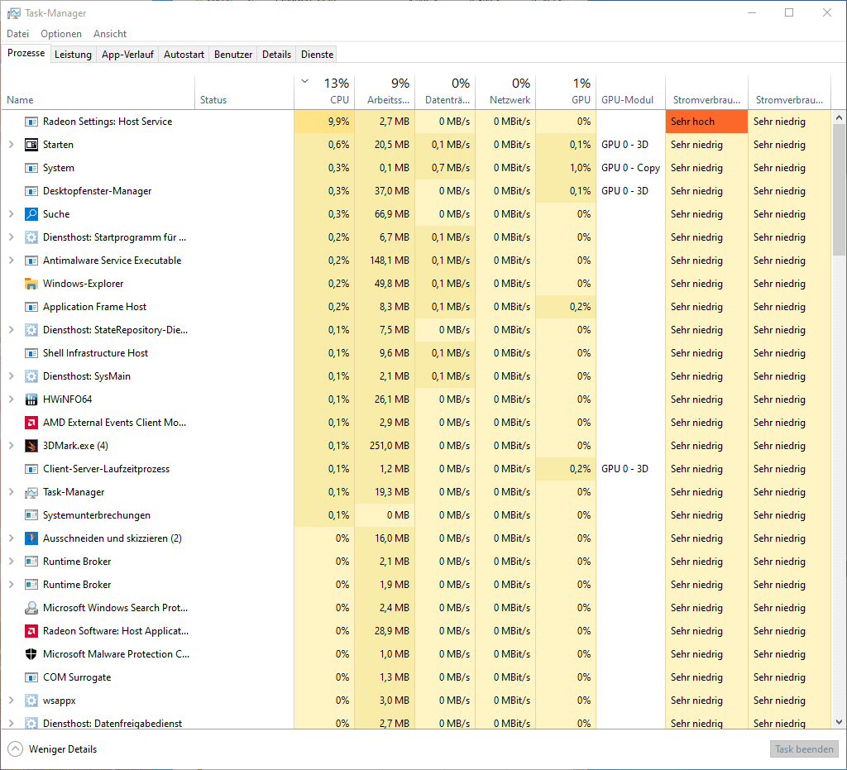847x770 pixels.
Task: Click the Task beenden button
Action: tap(804, 749)
